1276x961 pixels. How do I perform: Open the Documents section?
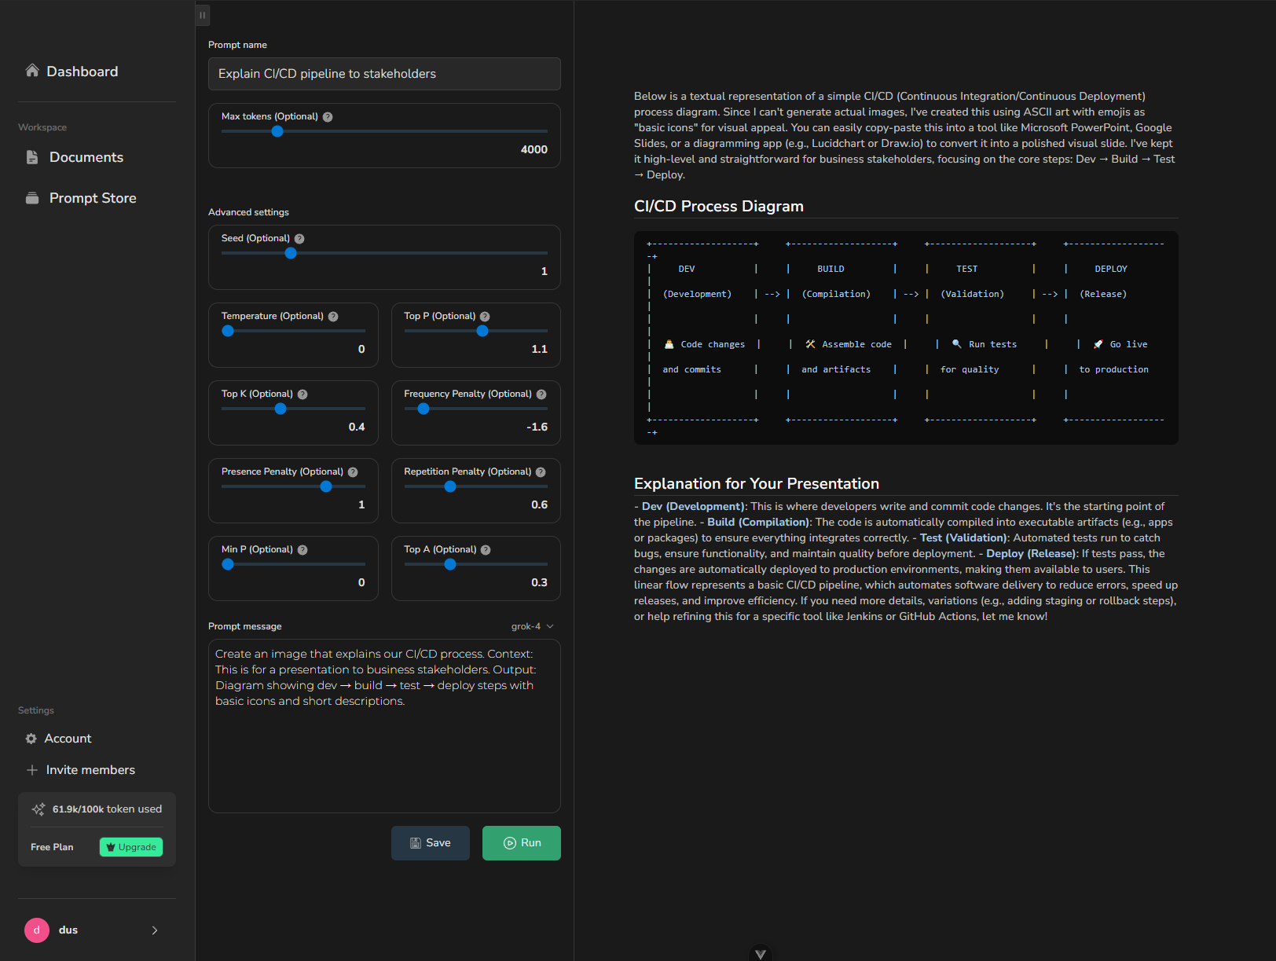pyautogui.click(x=86, y=157)
